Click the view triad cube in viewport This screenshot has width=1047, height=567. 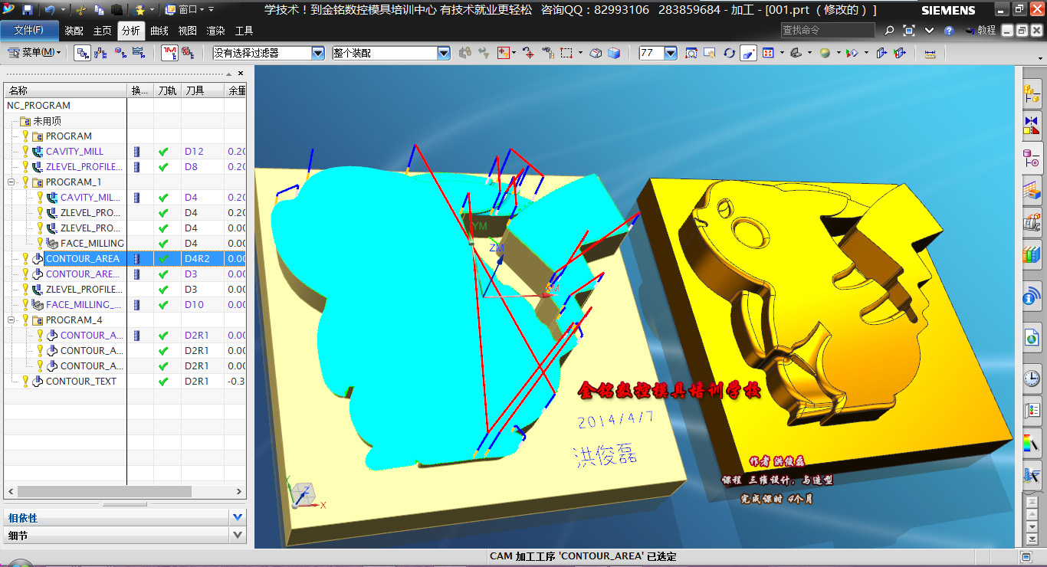point(304,495)
